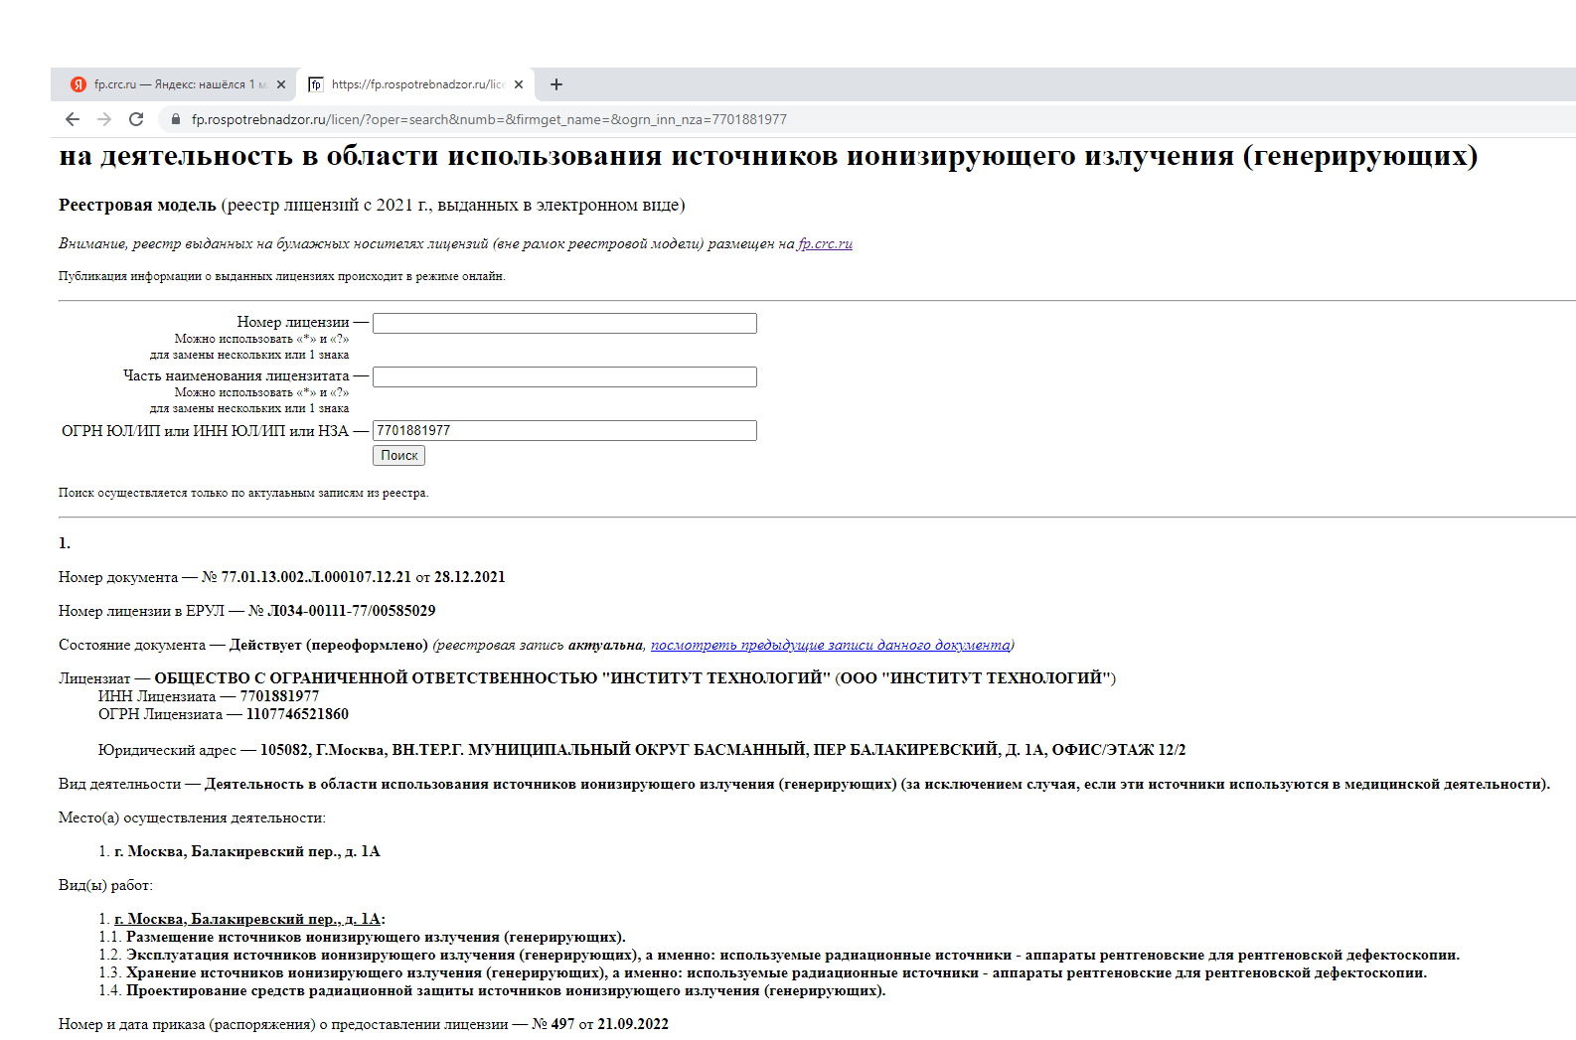Viewport: 1576px width, 1040px height.
Task: Click ОГРН Лицензиата value 1107746521860
Action: click(x=297, y=714)
